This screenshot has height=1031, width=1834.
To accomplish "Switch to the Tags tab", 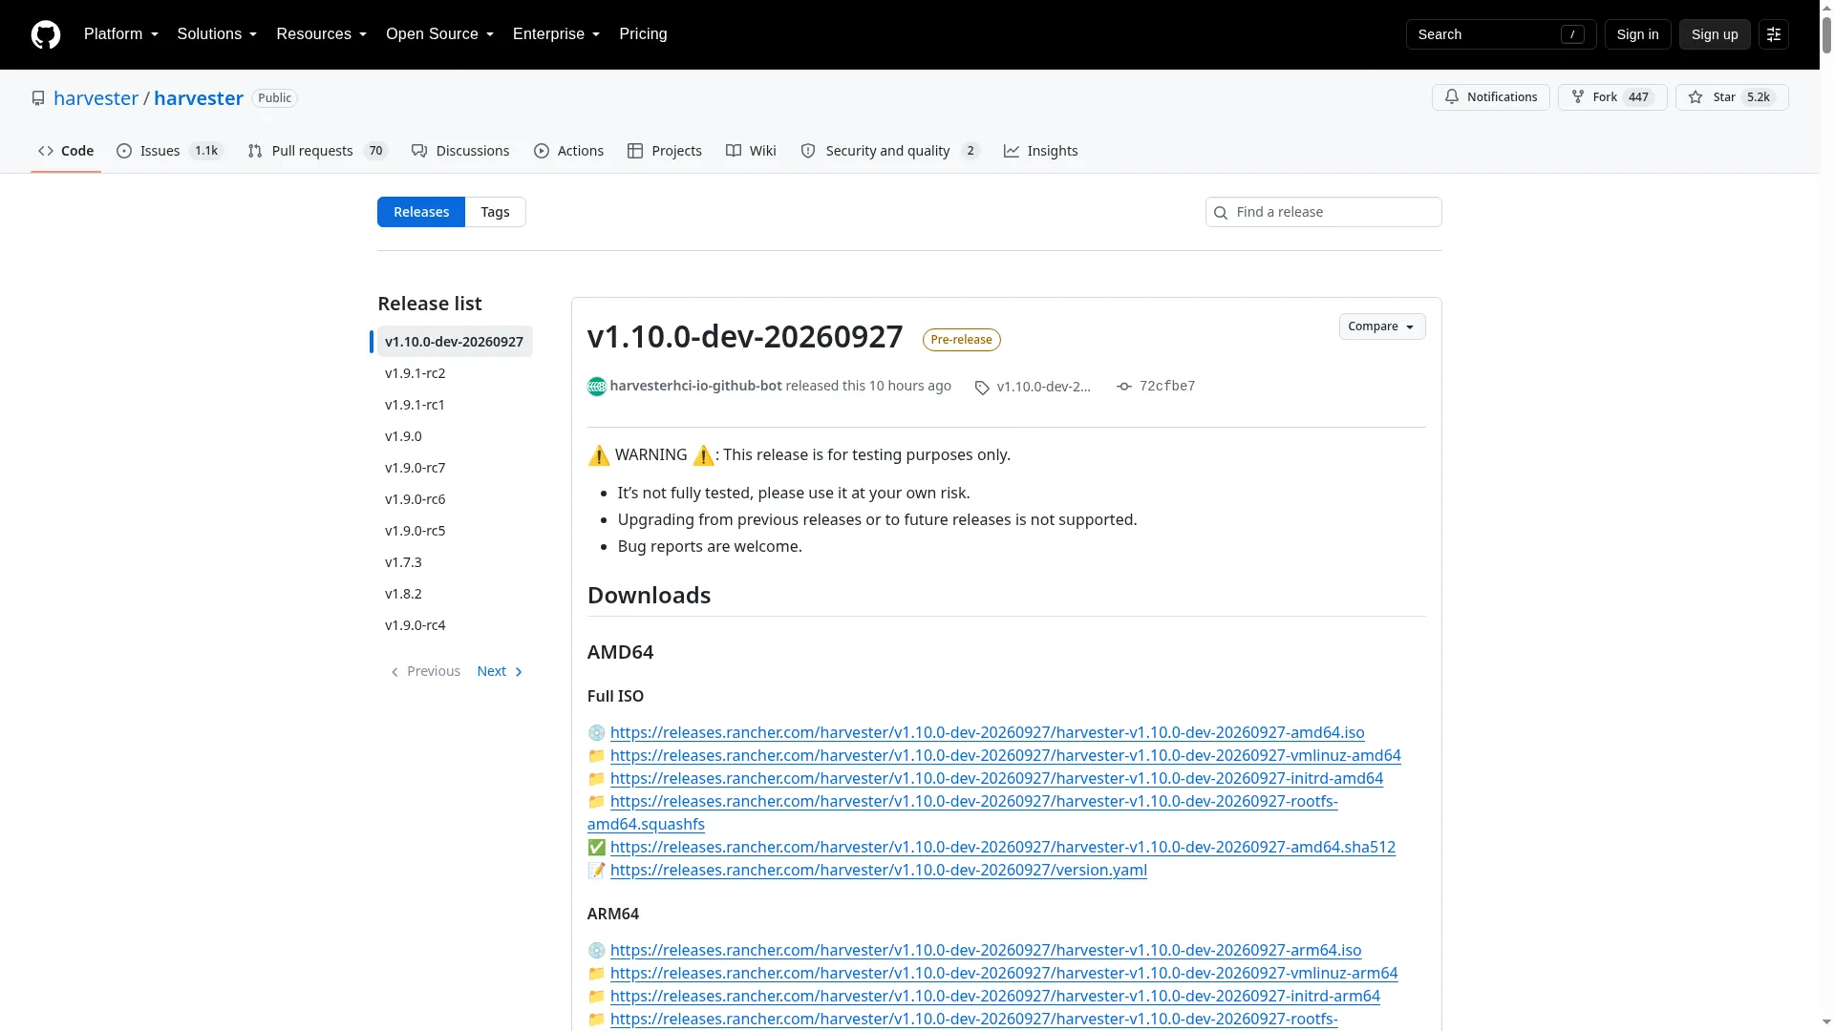I will pyautogui.click(x=495, y=212).
